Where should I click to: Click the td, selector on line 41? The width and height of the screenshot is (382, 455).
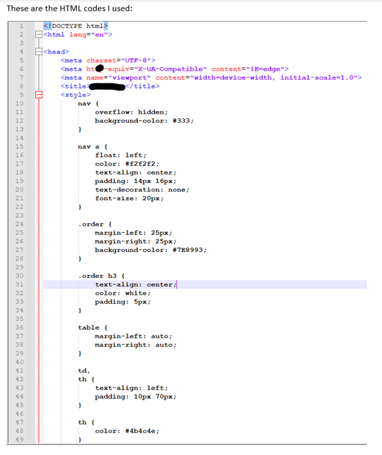click(x=84, y=371)
